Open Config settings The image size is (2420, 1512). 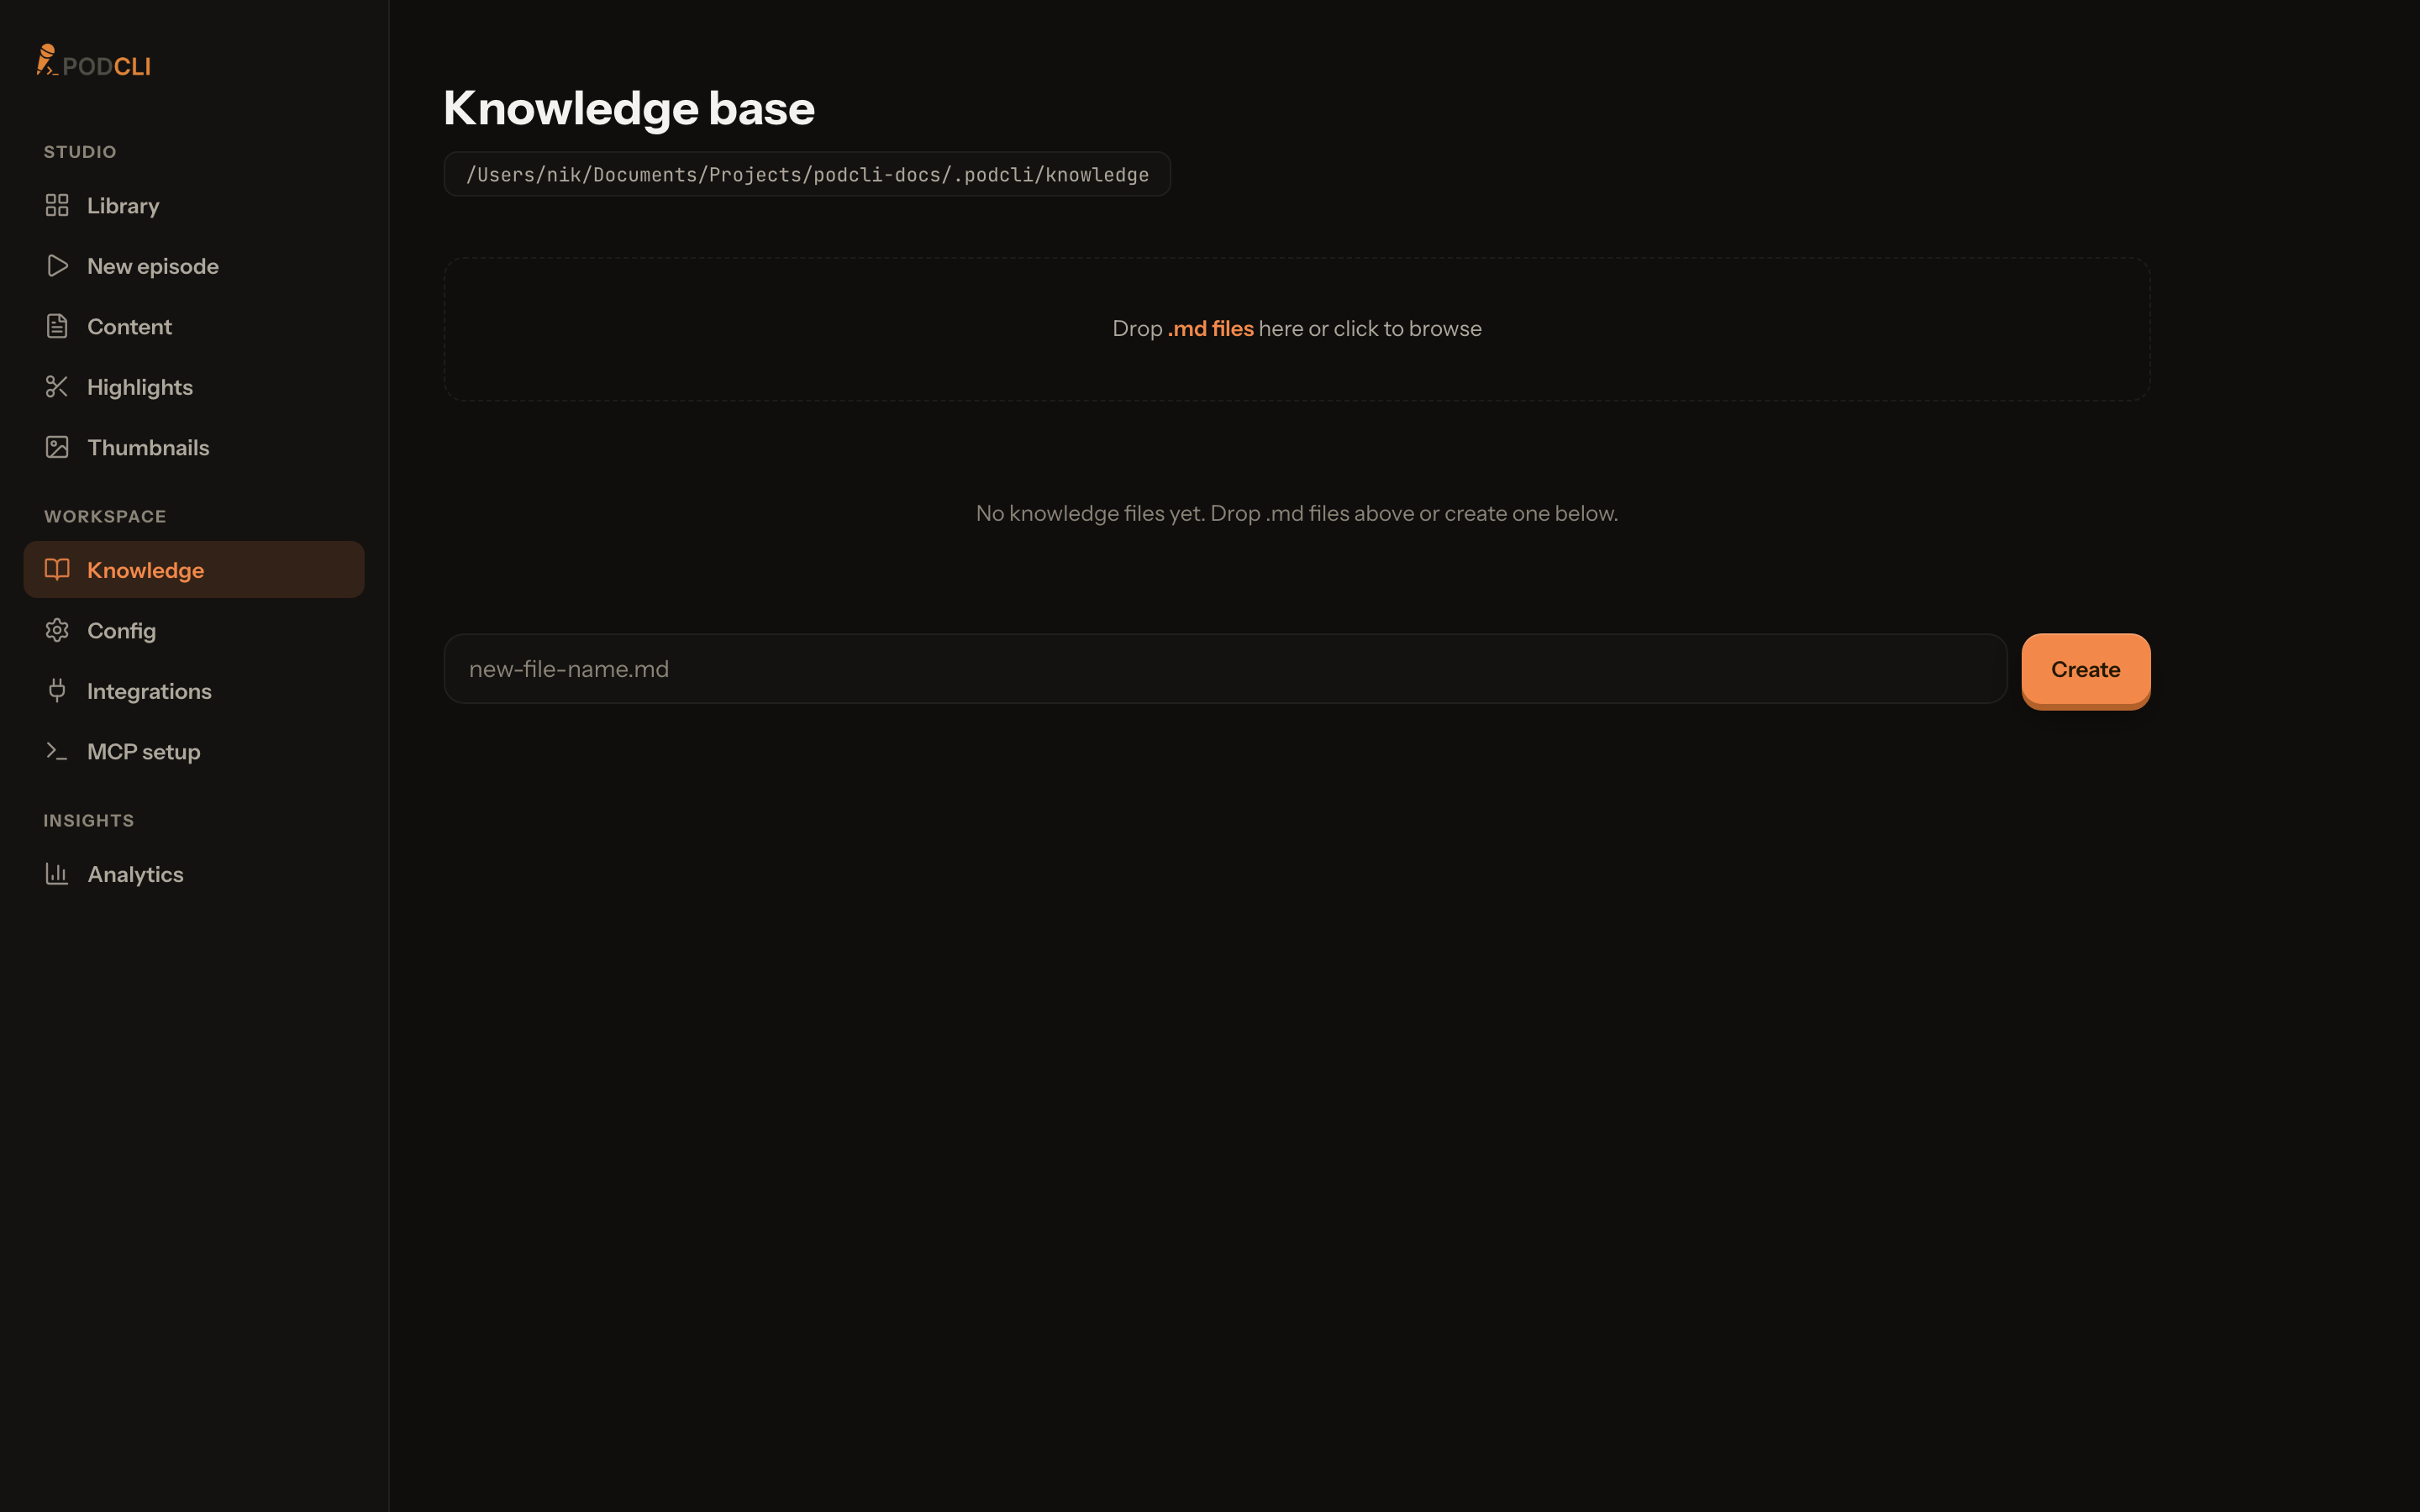194,631
